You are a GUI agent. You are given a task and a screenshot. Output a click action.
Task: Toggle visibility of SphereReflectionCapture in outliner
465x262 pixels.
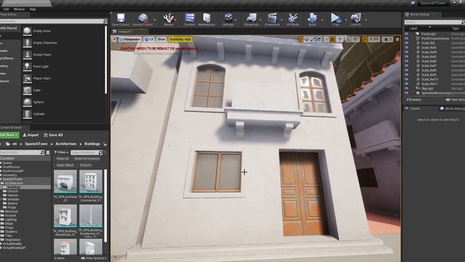pyautogui.click(x=407, y=93)
